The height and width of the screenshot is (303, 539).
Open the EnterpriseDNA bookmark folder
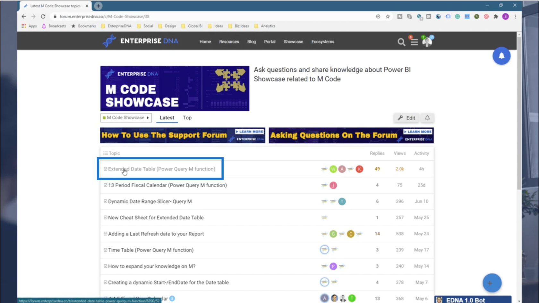[x=116, y=26]
